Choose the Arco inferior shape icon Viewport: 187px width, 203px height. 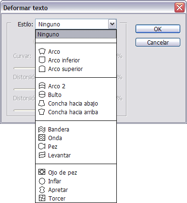42,60
